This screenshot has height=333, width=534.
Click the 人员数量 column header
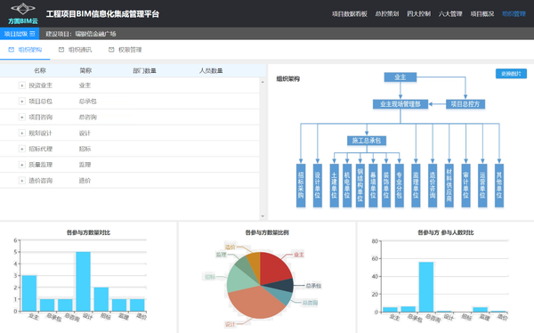[211, 70]
